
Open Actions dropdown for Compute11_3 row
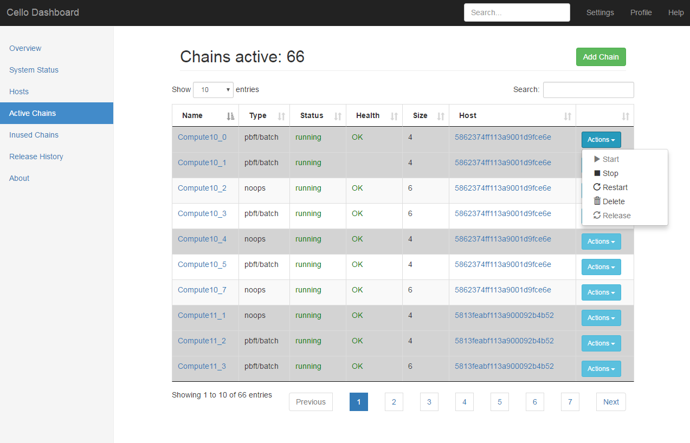point(601,369)
